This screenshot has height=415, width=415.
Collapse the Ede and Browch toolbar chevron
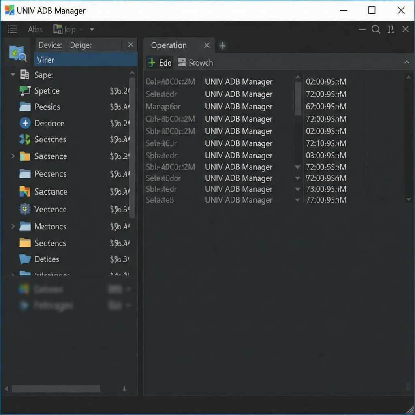pyautogui.click(x=407, y=62)
